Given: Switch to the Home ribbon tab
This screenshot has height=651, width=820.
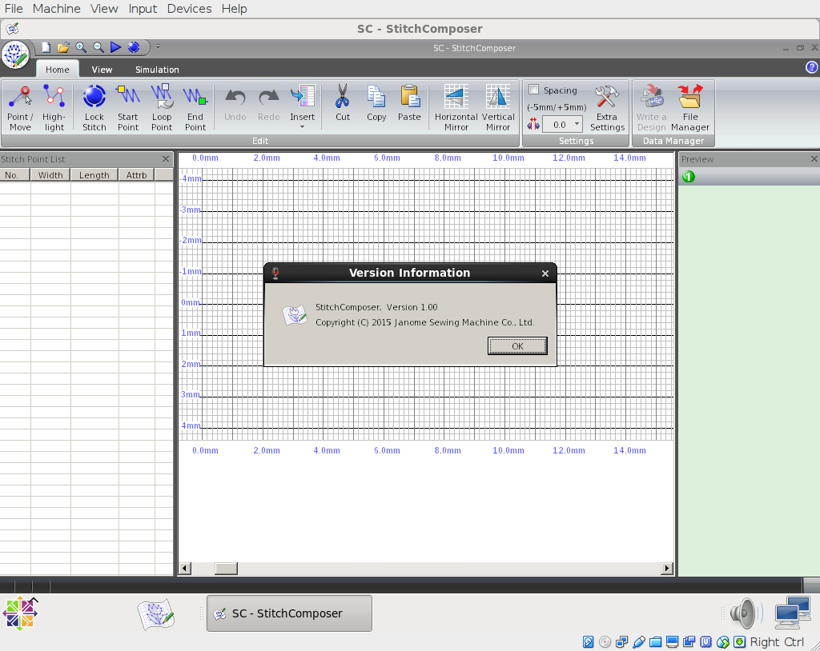Looking at the screenshot, I should 57,70.
